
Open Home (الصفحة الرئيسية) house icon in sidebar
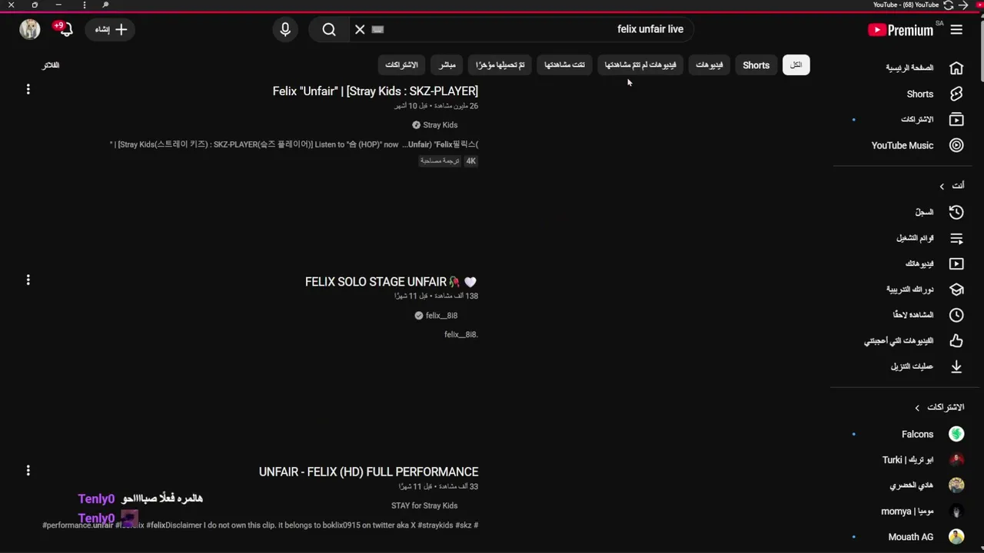956,68
